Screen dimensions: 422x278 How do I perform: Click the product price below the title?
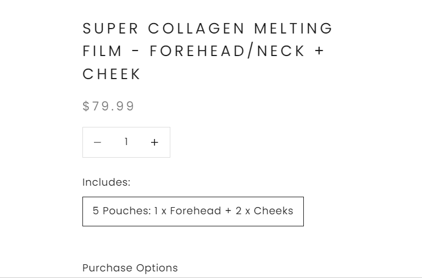tap(109, 106)
